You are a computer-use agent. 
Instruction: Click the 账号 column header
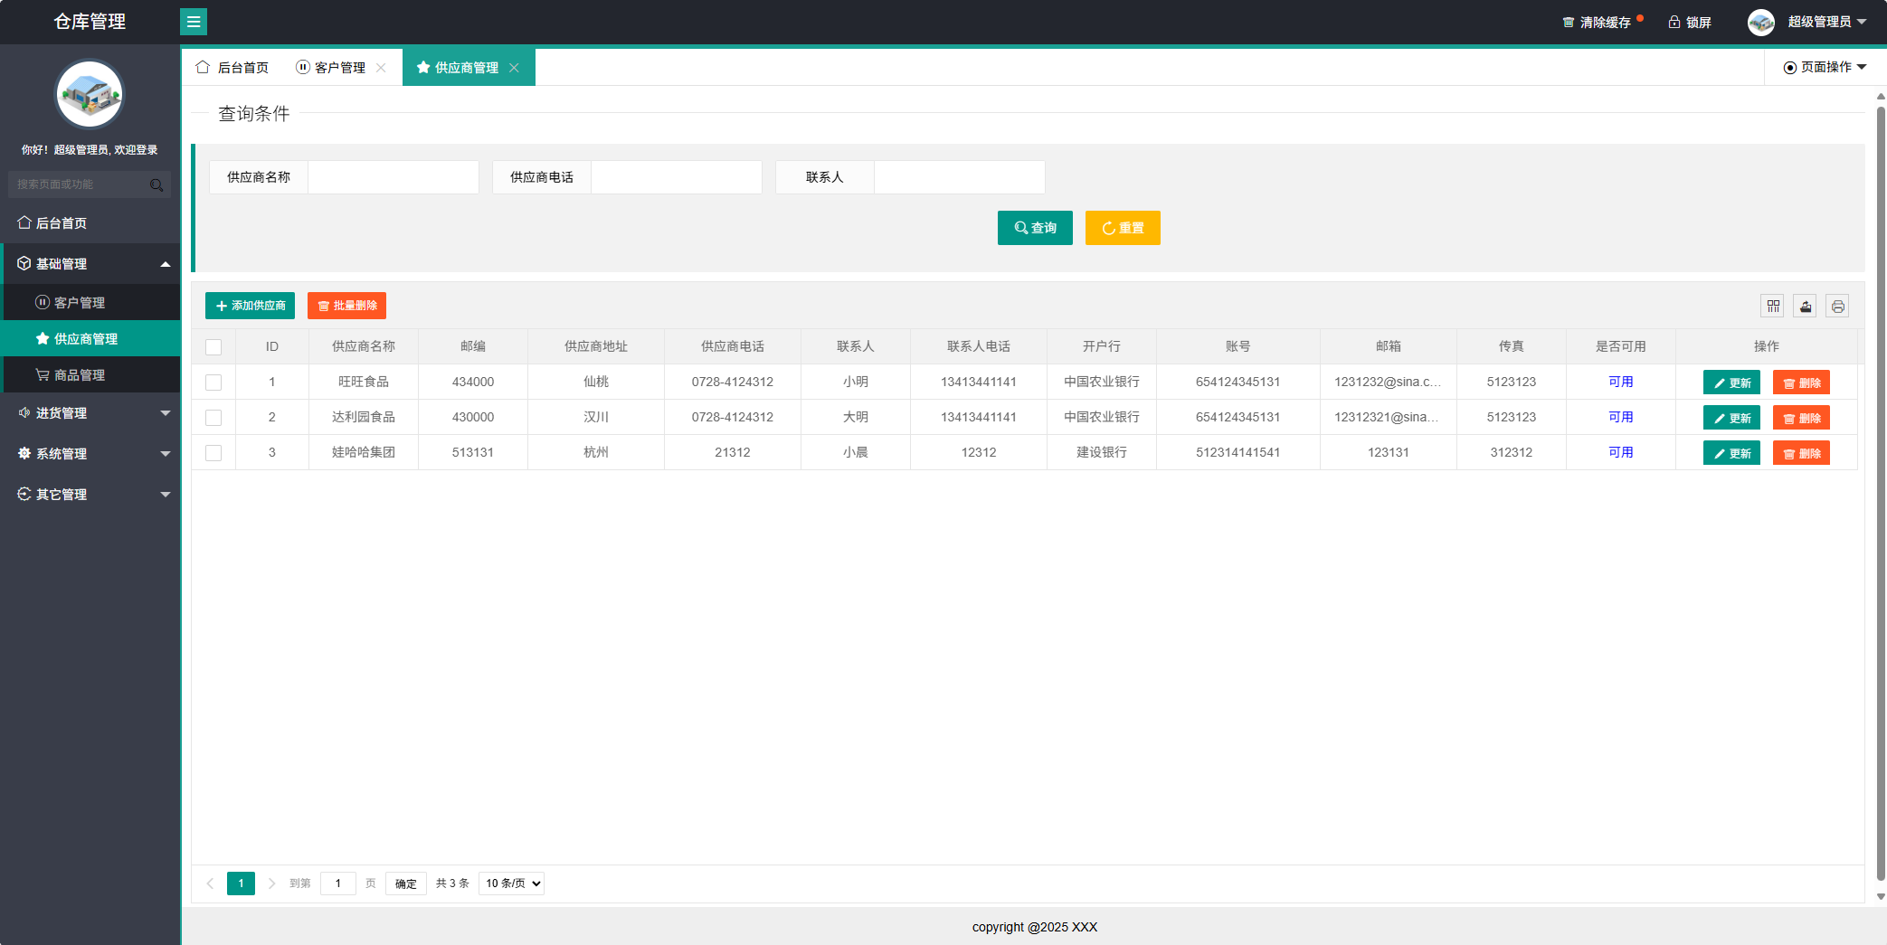pyautogui.click(x=1238, y=346)
